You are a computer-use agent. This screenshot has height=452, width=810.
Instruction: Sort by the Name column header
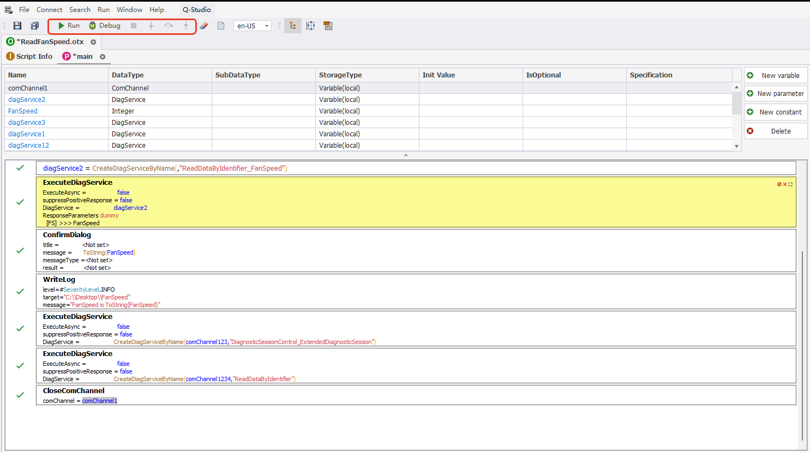(57, 75)
